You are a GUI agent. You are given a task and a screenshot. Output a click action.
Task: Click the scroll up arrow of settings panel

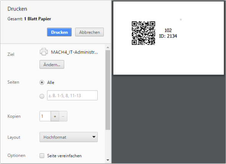tap(108, 47)
